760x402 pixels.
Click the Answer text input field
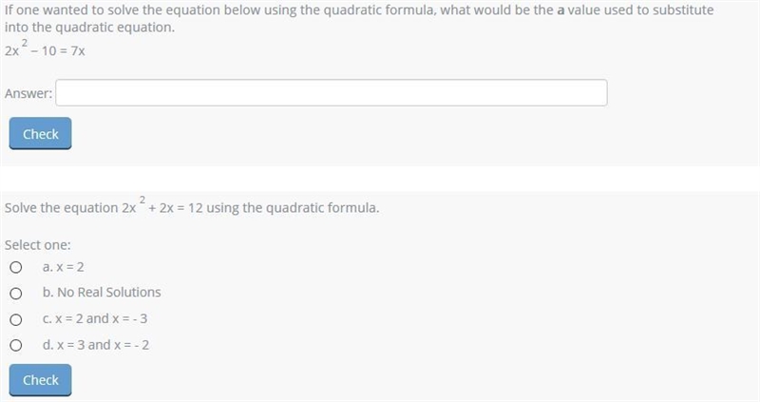click(331, 92)
